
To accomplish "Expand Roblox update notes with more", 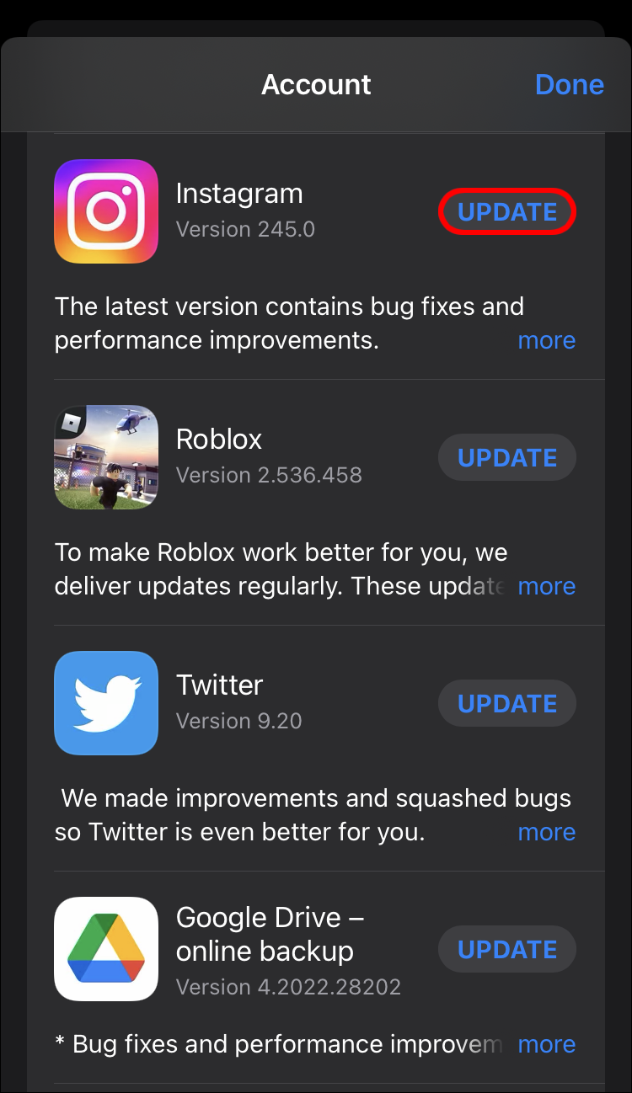I will point(547,586).
